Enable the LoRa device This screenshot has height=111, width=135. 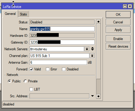pyautogui.click(x=118, y=39)
